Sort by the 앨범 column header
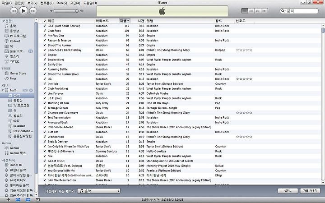This screenshot has width=325, height=203. pyautogui.click(x=180, y=21)
